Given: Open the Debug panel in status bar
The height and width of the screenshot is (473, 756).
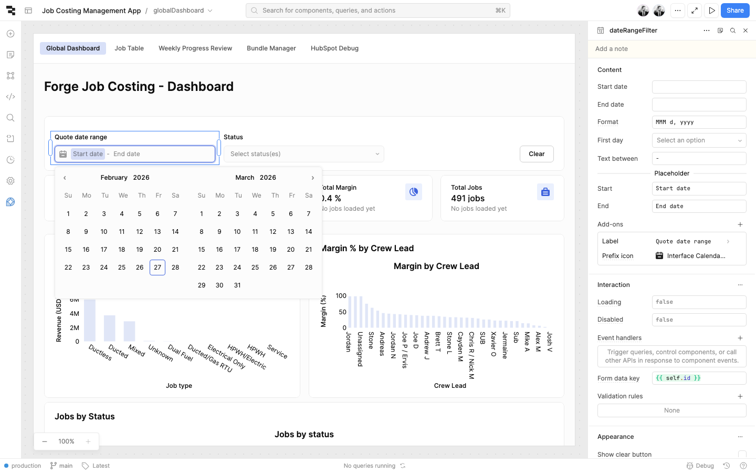Looking at the screenshot, I should click(700, 466).
